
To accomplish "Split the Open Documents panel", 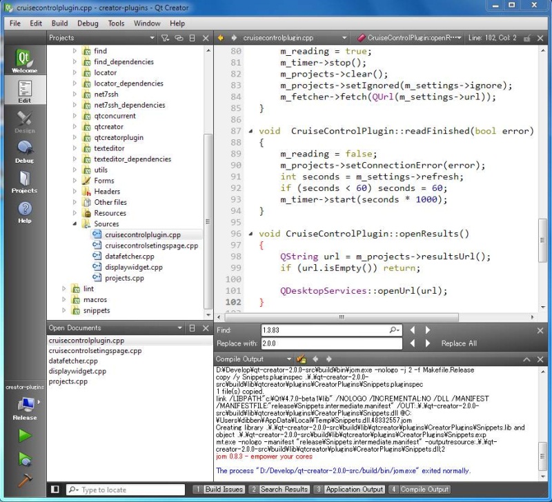I will (193, 328).
